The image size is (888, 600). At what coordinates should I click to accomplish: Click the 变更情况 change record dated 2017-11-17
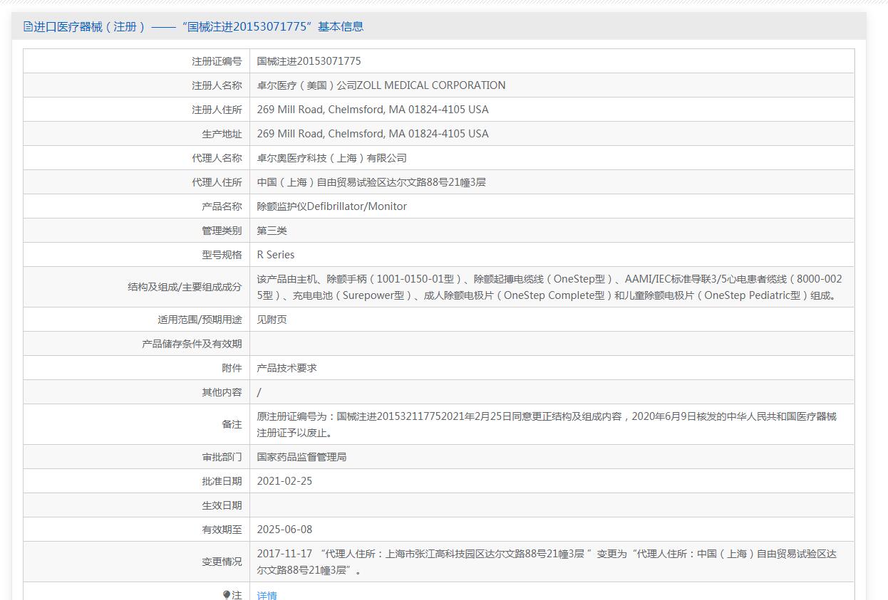click(x=547, y=562)
